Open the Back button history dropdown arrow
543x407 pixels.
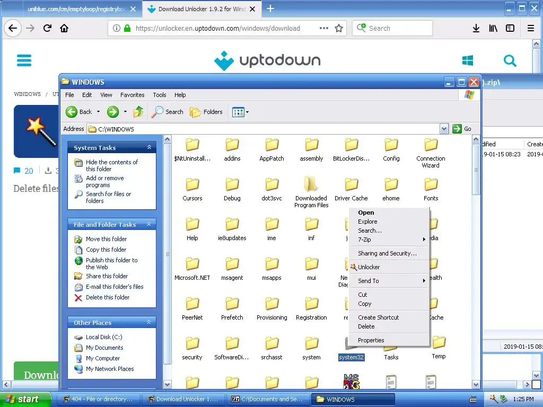[x=98, y=112]
